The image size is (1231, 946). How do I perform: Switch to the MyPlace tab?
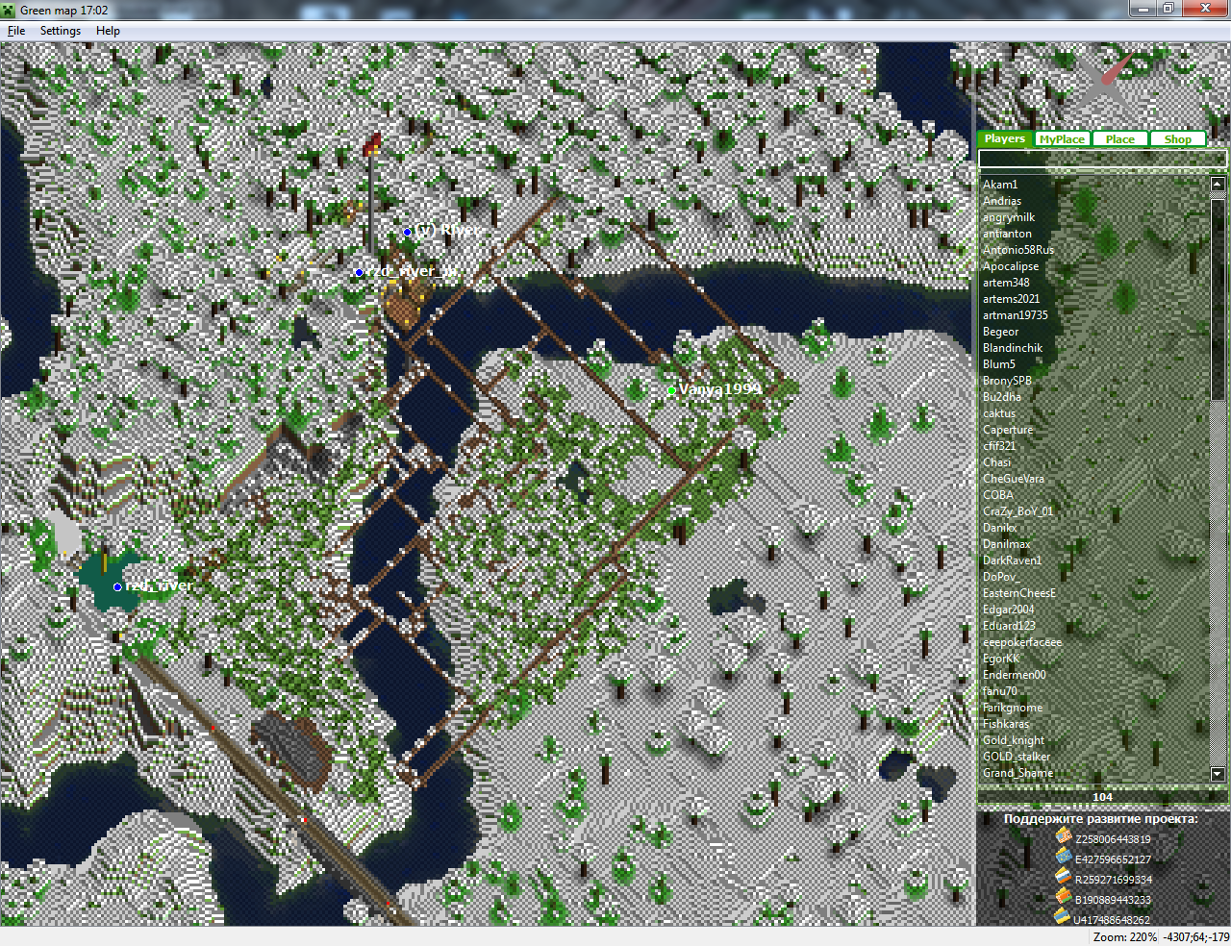[x=1062, y=139]
